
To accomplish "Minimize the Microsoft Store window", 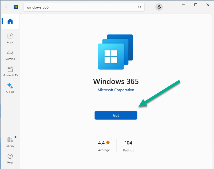I will [183, 5].
